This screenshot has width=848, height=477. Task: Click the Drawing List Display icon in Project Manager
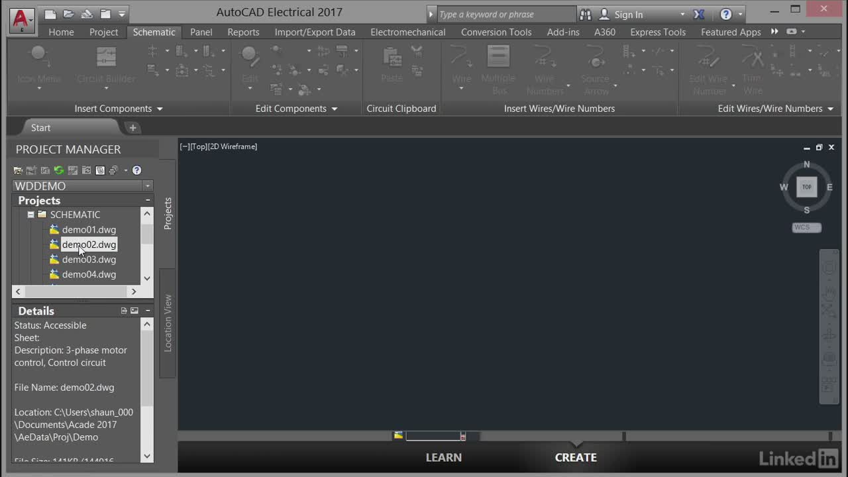(x=100, y=170)
